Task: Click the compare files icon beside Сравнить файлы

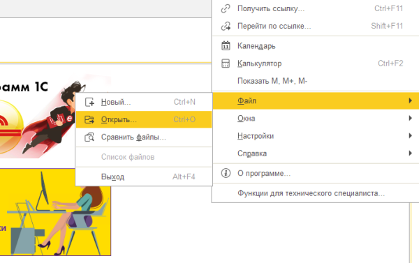Action: pos(89,137)
